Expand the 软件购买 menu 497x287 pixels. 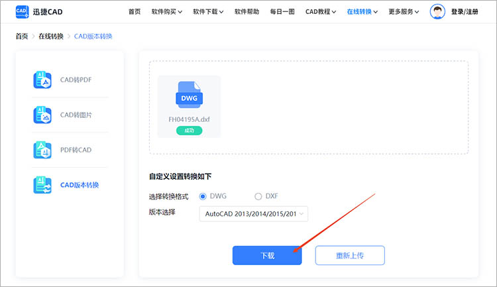[167, 12]
